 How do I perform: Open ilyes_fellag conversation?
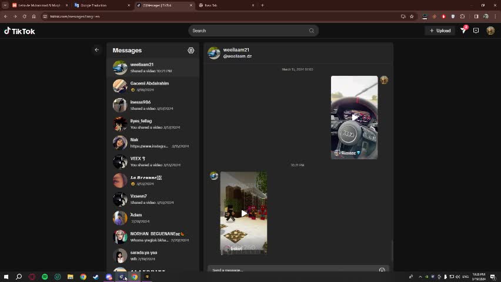point(153,124)
